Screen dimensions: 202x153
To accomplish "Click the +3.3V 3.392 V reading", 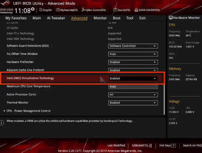I will click(173, 123).
